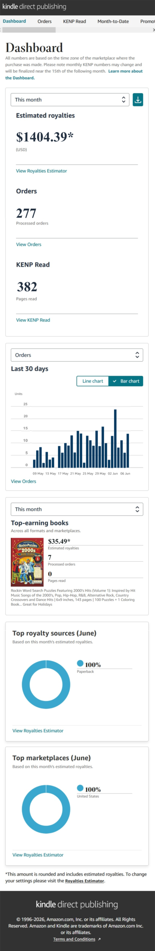Open 'Learn more about the Dashboard' link
This screenshot has width=155, height=951.
click(74, 74)
